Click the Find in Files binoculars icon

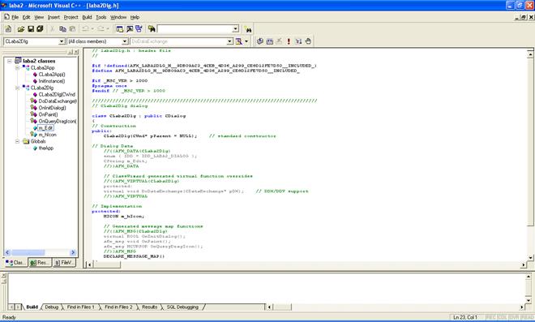152,29
